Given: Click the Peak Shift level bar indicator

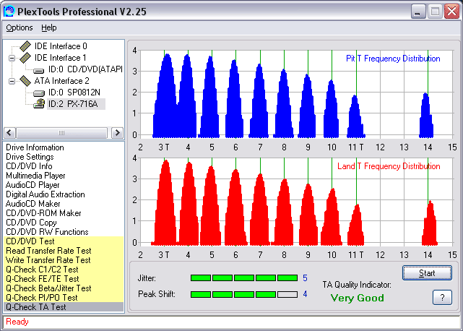Looking at the screenshot, I should pyautogui.click(x=244, y=294).
